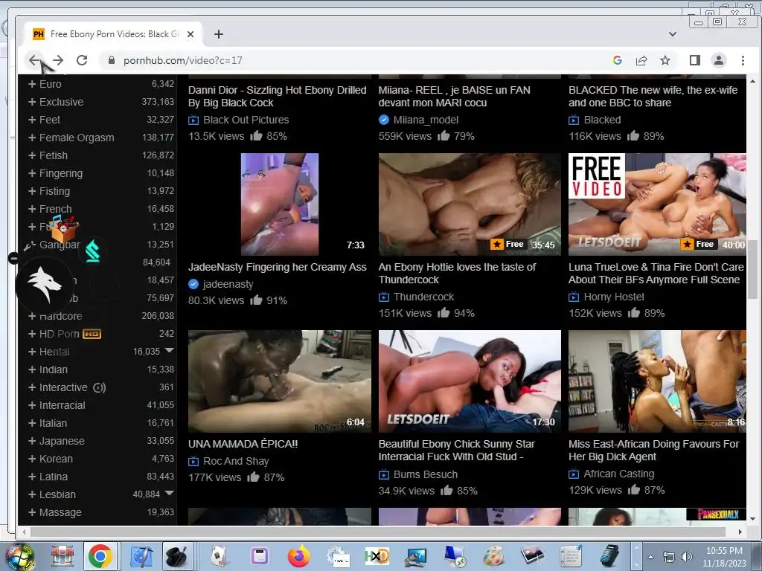Screen dimensions: 762x571
Task: Open the Chrome side panel icon
Action: point(695,60)
